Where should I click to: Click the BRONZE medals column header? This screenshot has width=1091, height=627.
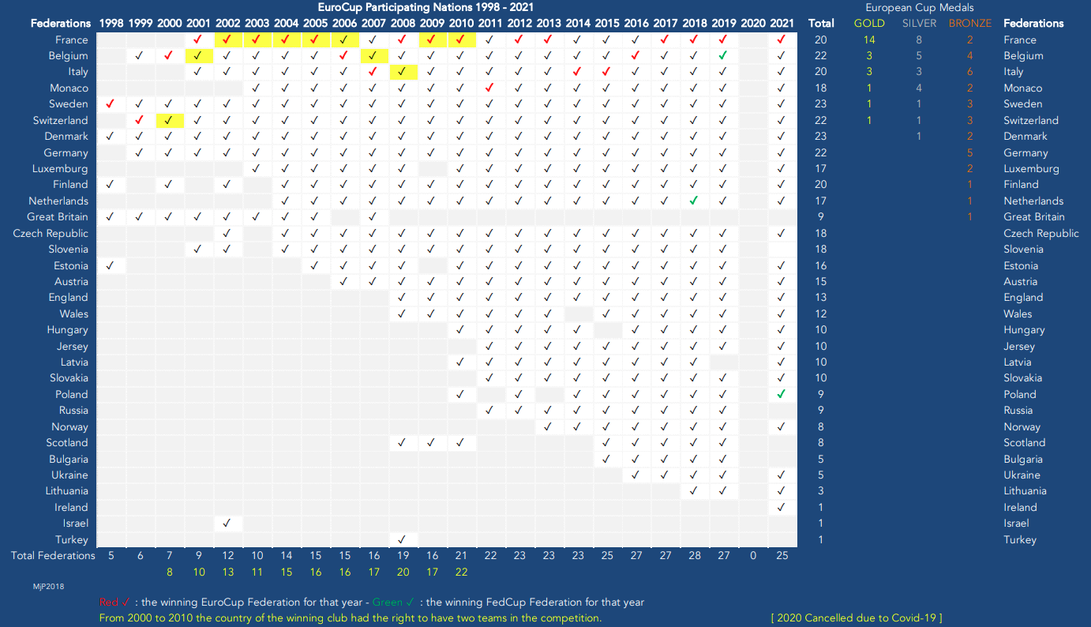coord(969,24)
